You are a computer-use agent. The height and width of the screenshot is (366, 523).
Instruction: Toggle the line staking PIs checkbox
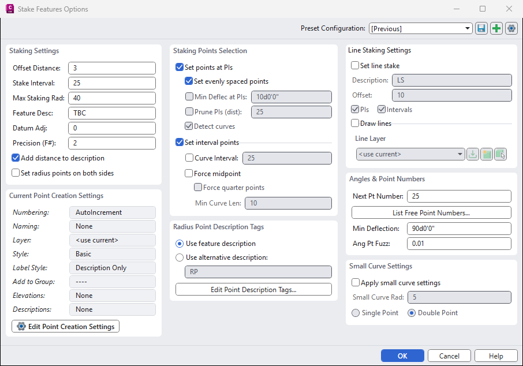[355, 109]
